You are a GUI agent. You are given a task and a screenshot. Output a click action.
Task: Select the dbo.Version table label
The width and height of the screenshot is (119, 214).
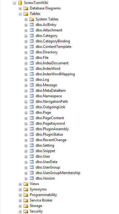click(45, 178)
